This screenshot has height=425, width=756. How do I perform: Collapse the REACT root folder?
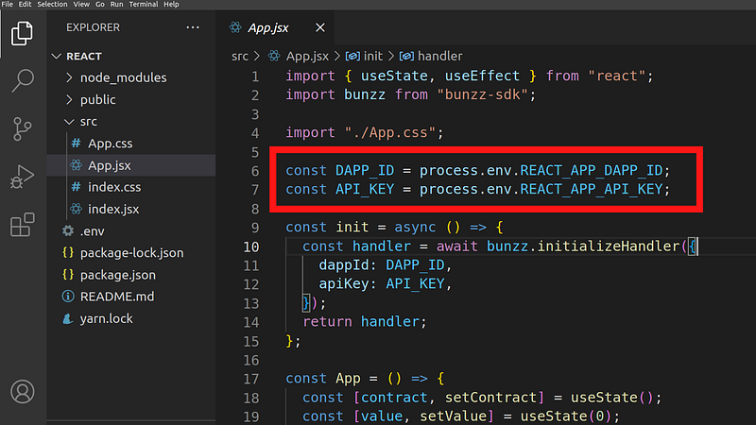click(x=83, y=56)
